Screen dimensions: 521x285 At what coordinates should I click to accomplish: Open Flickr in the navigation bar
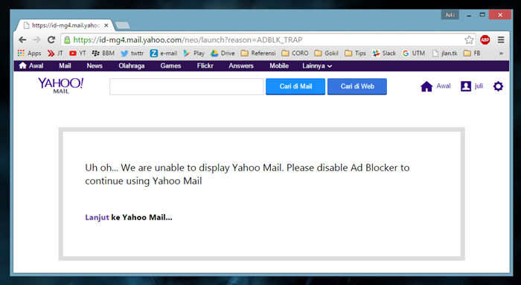[205, 65]
